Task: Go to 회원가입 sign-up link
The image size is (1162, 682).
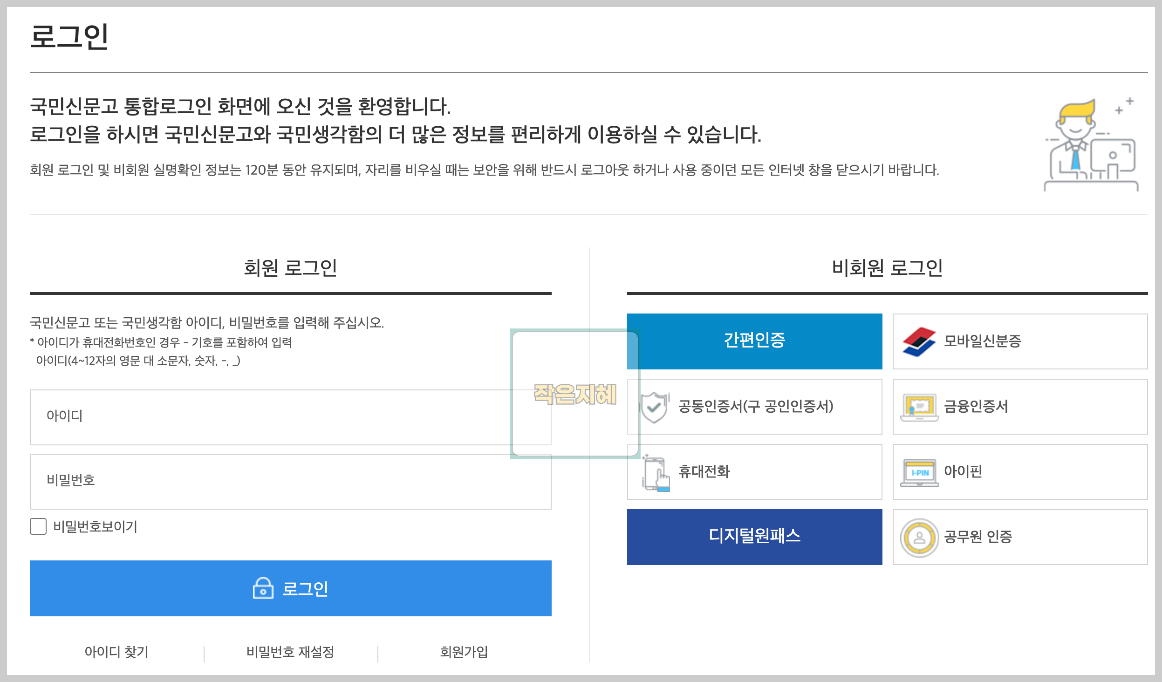Action: 464,652
